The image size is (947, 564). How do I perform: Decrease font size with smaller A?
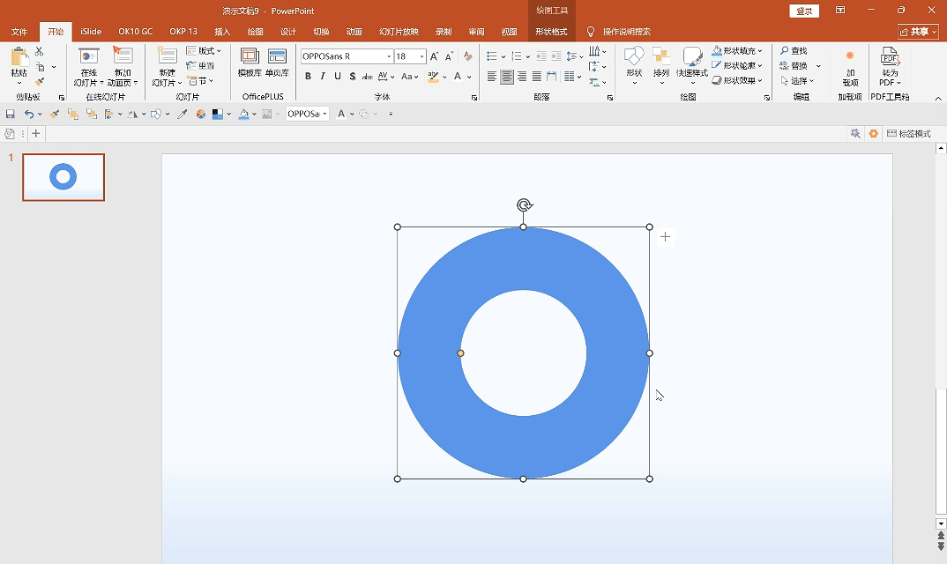point(449,56)
